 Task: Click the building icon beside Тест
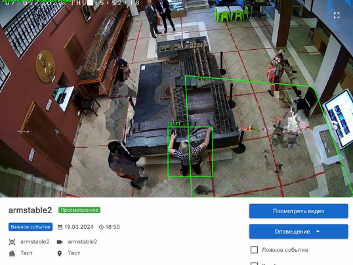point(12,253)
